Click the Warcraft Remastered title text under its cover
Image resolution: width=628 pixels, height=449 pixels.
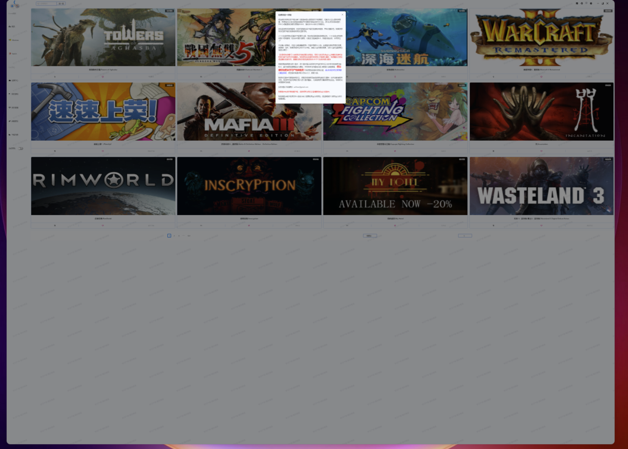tap(541, 70)
